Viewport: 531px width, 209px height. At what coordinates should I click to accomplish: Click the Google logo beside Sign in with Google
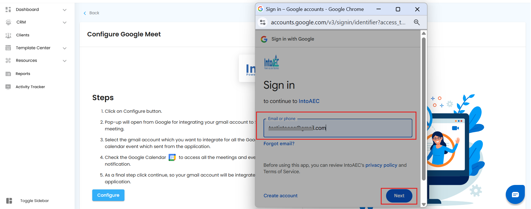click(x=264, y=39)
